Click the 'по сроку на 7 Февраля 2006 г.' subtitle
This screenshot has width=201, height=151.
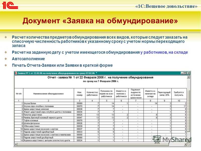tap(101, 81)
